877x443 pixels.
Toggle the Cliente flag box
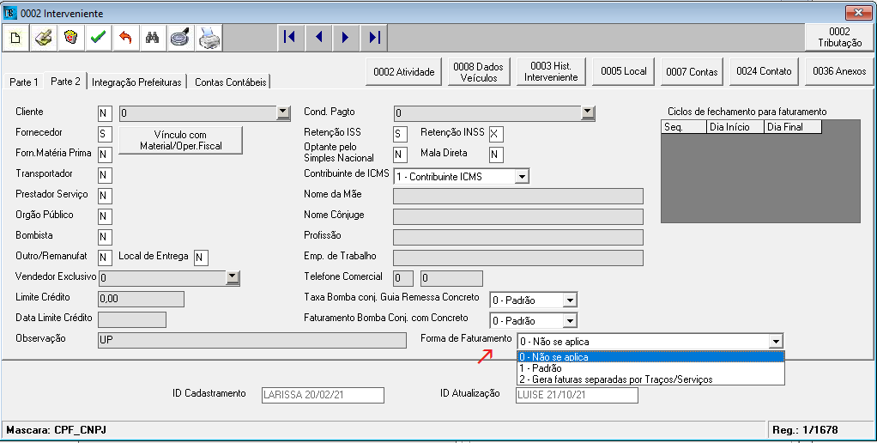pos(105,113)
